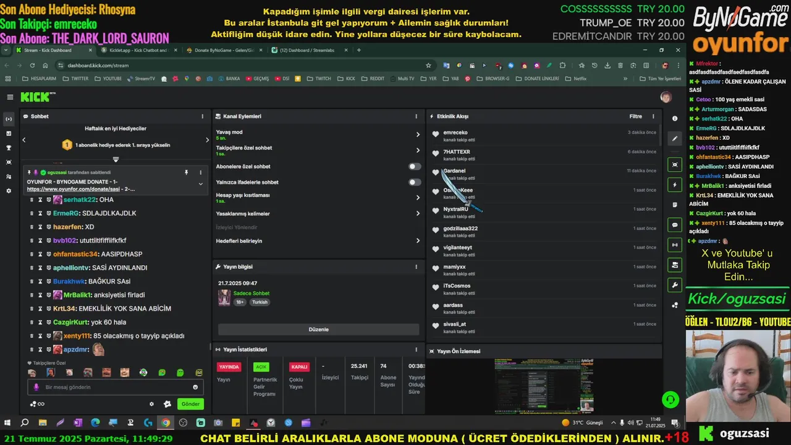Screen dimensions: 791x445
Task: Open the Etkinlik Akışı three-dot menu
Action: click(653, 116)
